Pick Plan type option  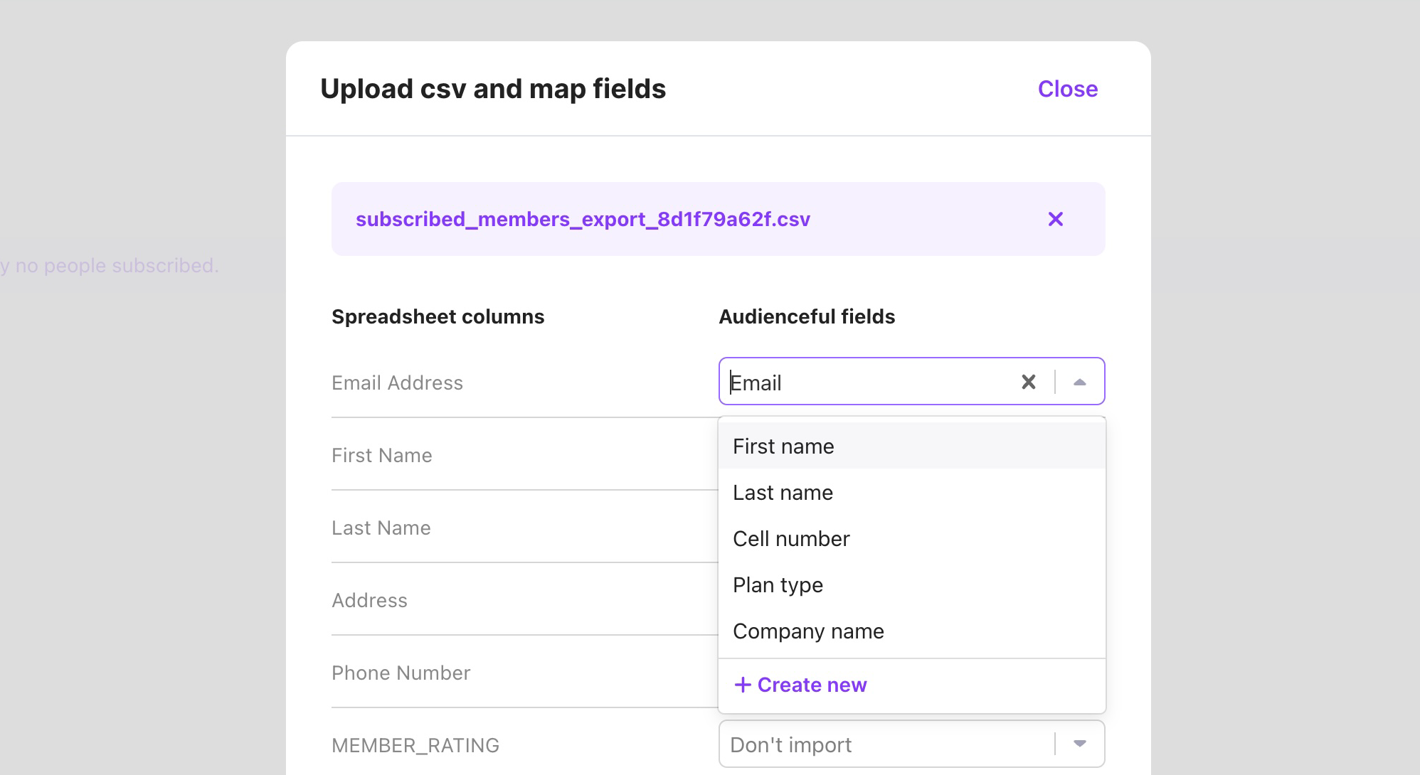(912, 584)
